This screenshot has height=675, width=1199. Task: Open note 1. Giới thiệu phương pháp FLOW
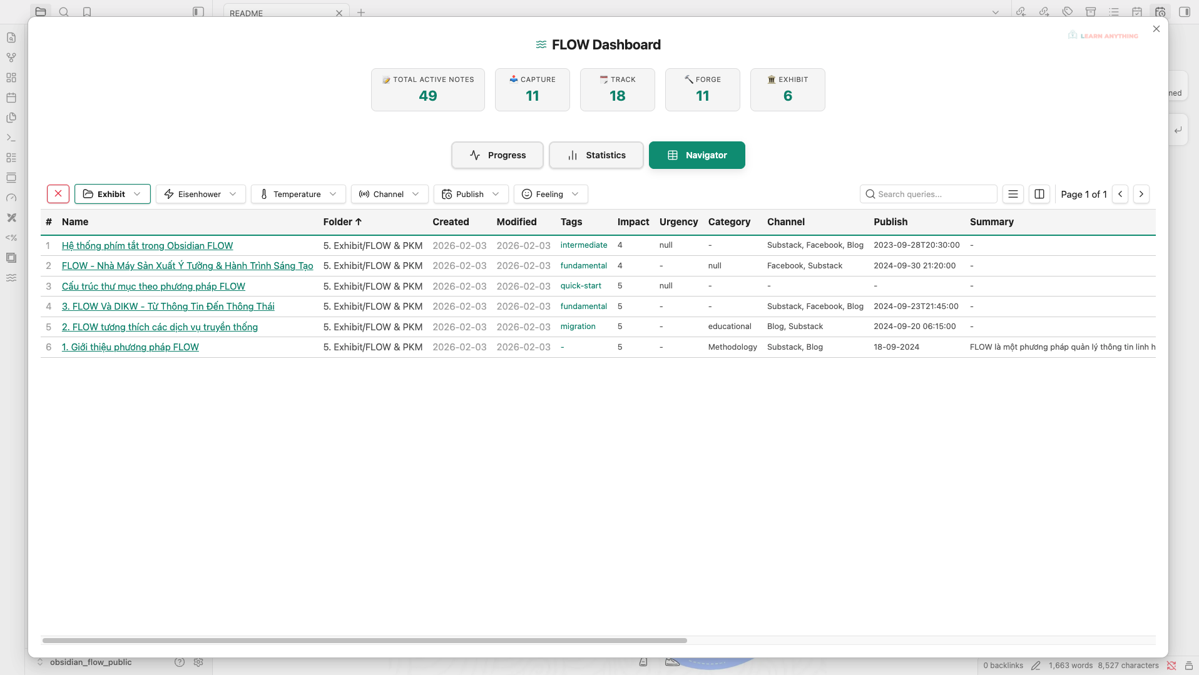tap(130, 347)
